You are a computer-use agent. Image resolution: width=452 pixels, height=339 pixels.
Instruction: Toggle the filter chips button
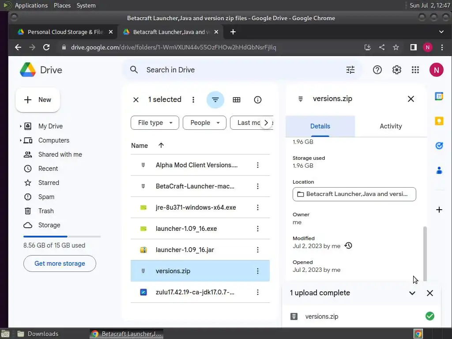pos(215,100)
